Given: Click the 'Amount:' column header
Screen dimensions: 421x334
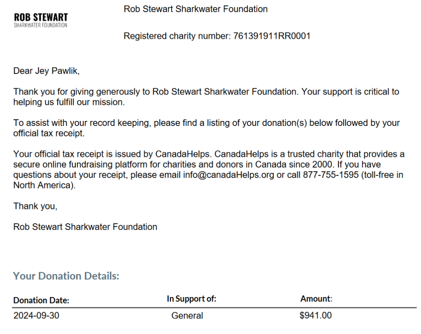Looking at the screenshot, I should (x=316, y=299).
